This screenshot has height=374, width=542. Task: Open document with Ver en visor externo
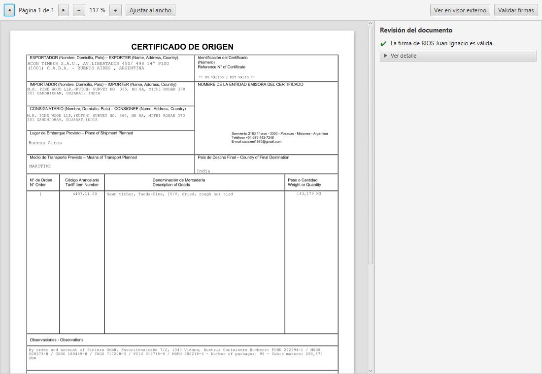coord(460,10)
